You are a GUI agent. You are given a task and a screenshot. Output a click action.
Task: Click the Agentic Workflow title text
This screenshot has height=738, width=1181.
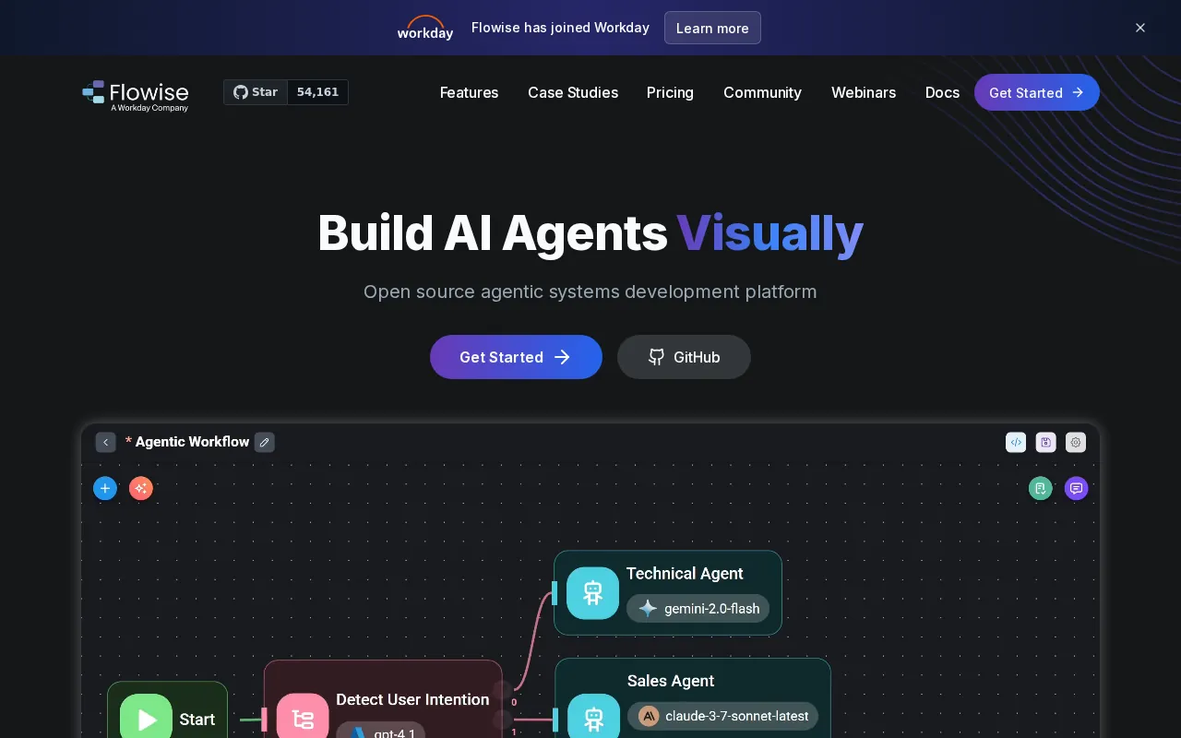coord(192,442)
